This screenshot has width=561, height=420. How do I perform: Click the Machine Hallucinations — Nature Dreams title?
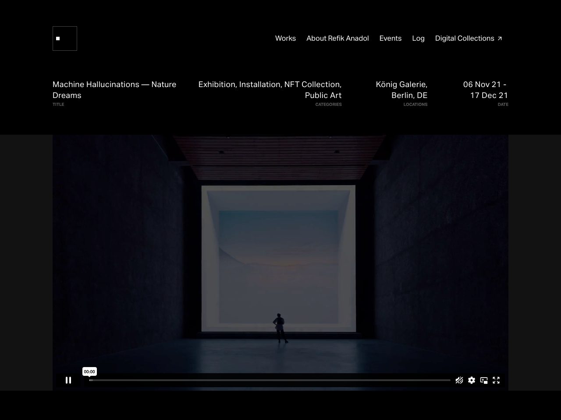[114, 90]
